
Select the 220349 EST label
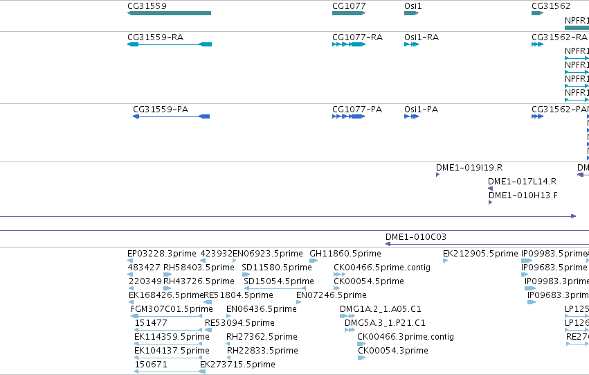click(145, 281)
